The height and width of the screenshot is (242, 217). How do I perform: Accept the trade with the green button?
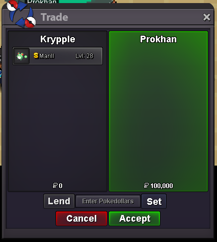[134, 219]
